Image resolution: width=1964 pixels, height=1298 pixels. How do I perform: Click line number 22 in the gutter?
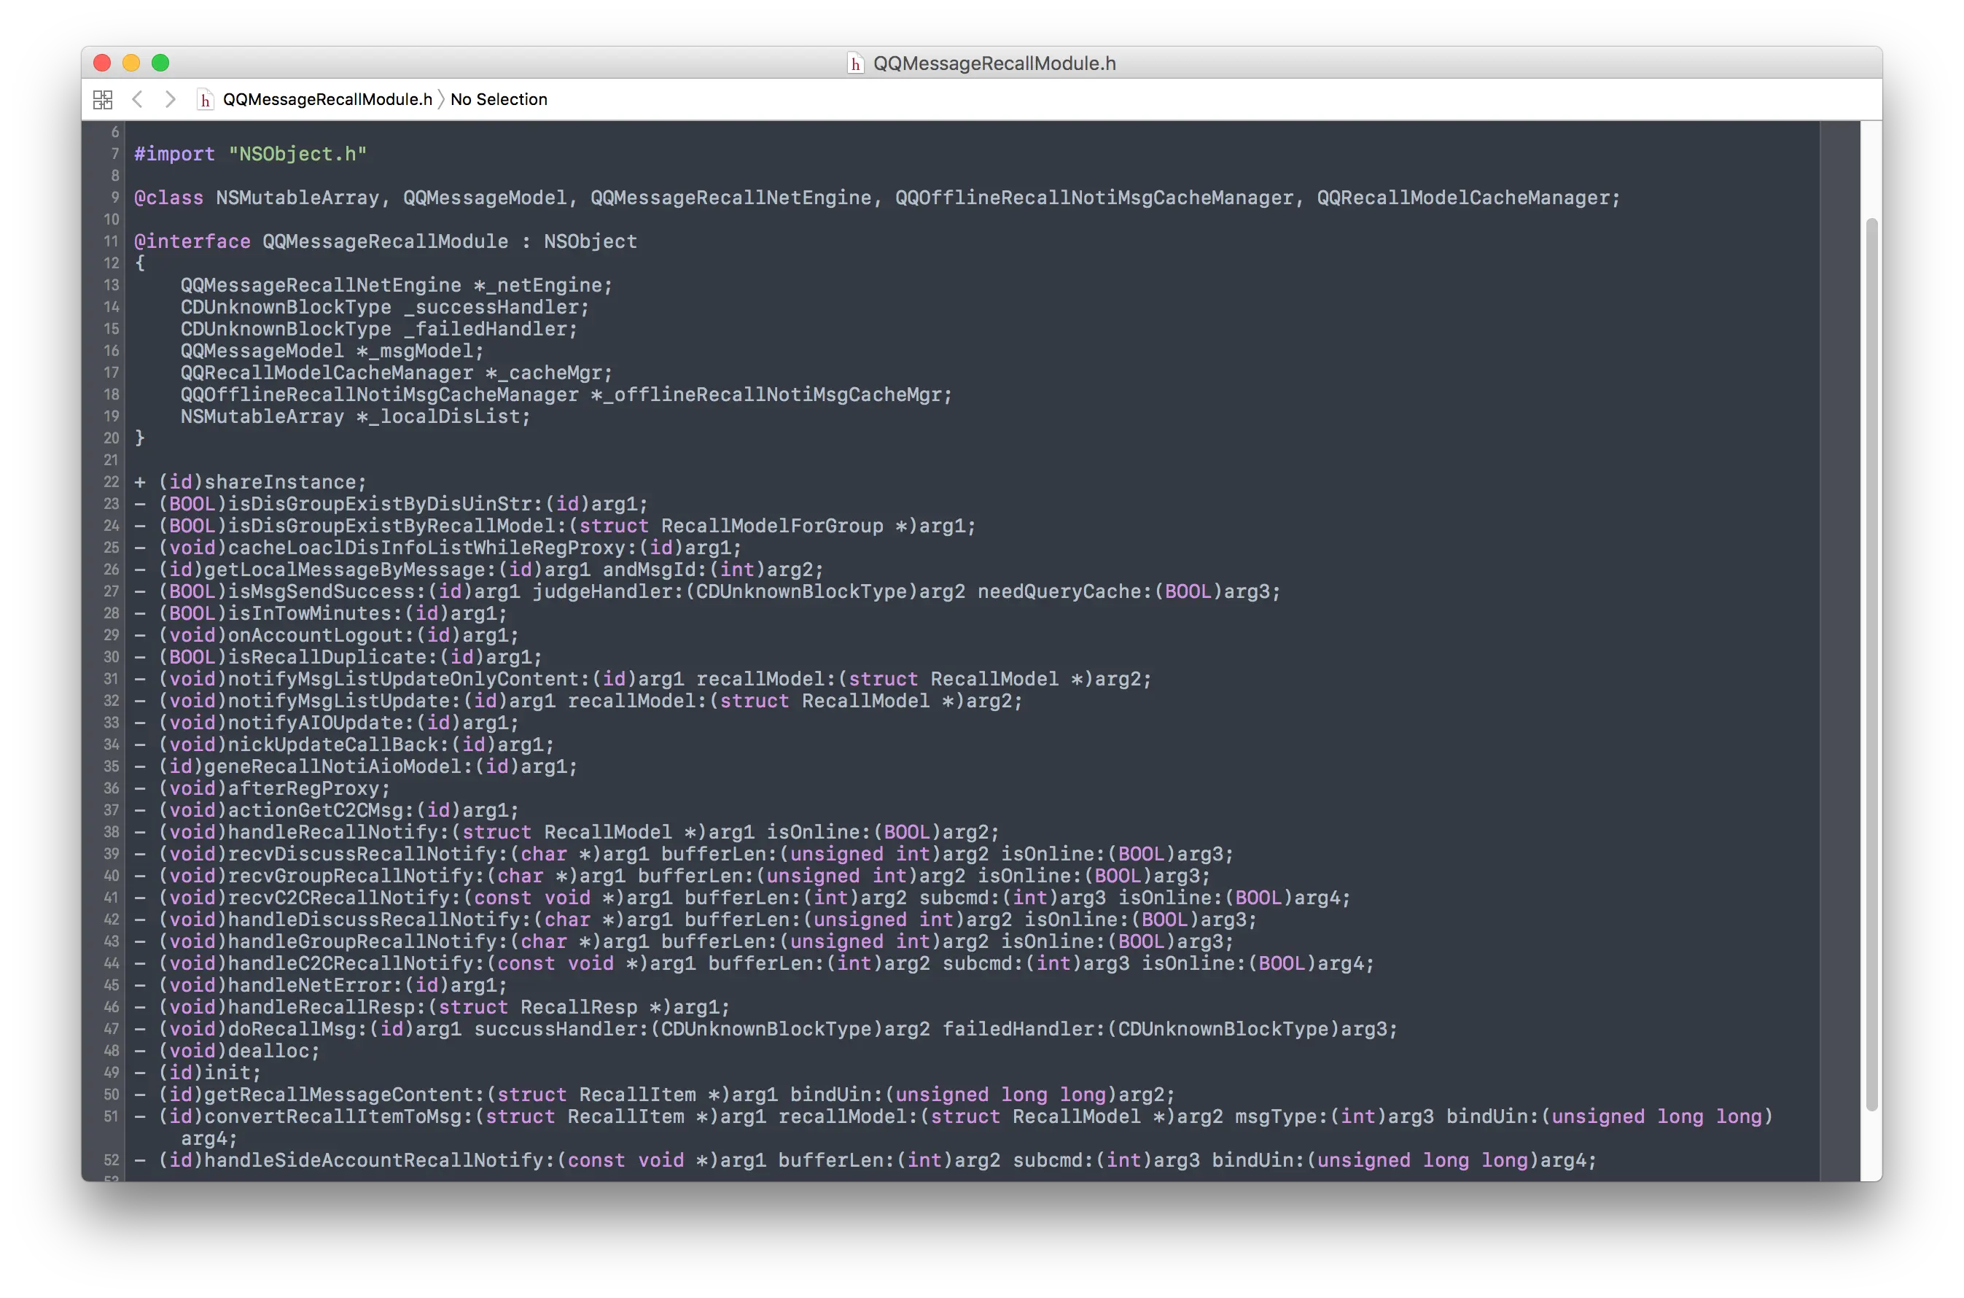(x=112, y=482)
